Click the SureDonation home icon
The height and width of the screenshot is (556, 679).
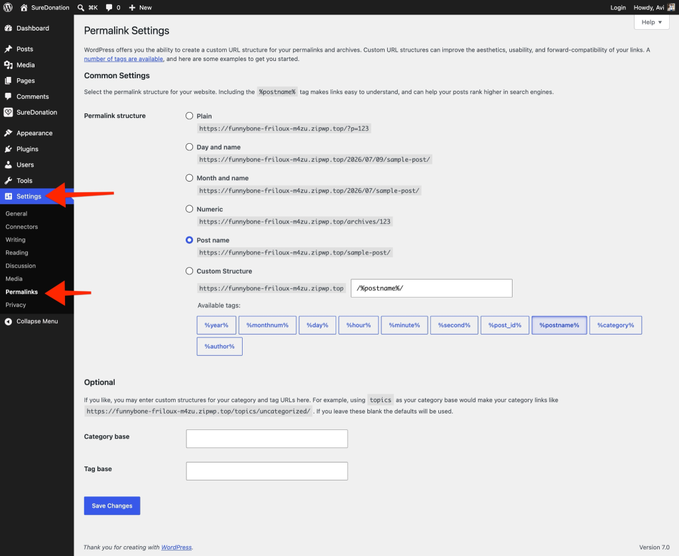click(24, 7)
